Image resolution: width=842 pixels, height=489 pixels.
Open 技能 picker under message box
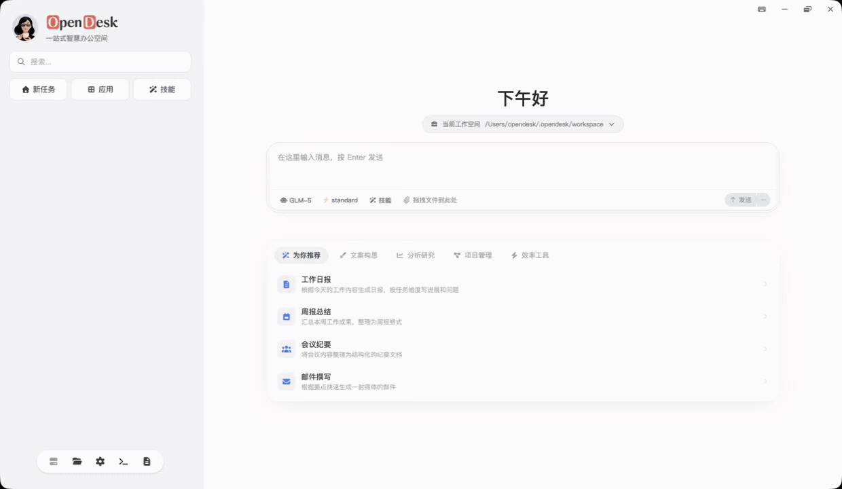[x=380, y=200]
